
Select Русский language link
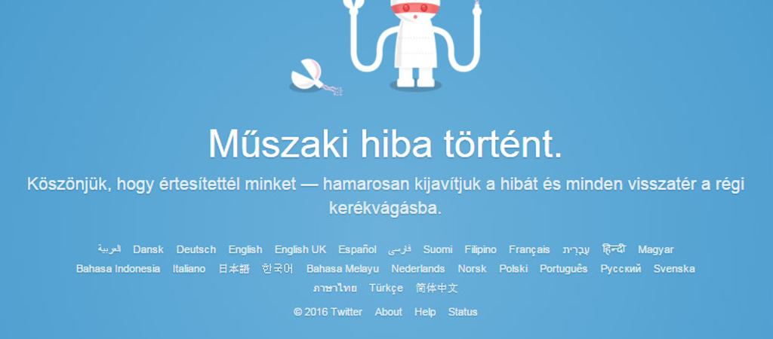pos(621,269)
